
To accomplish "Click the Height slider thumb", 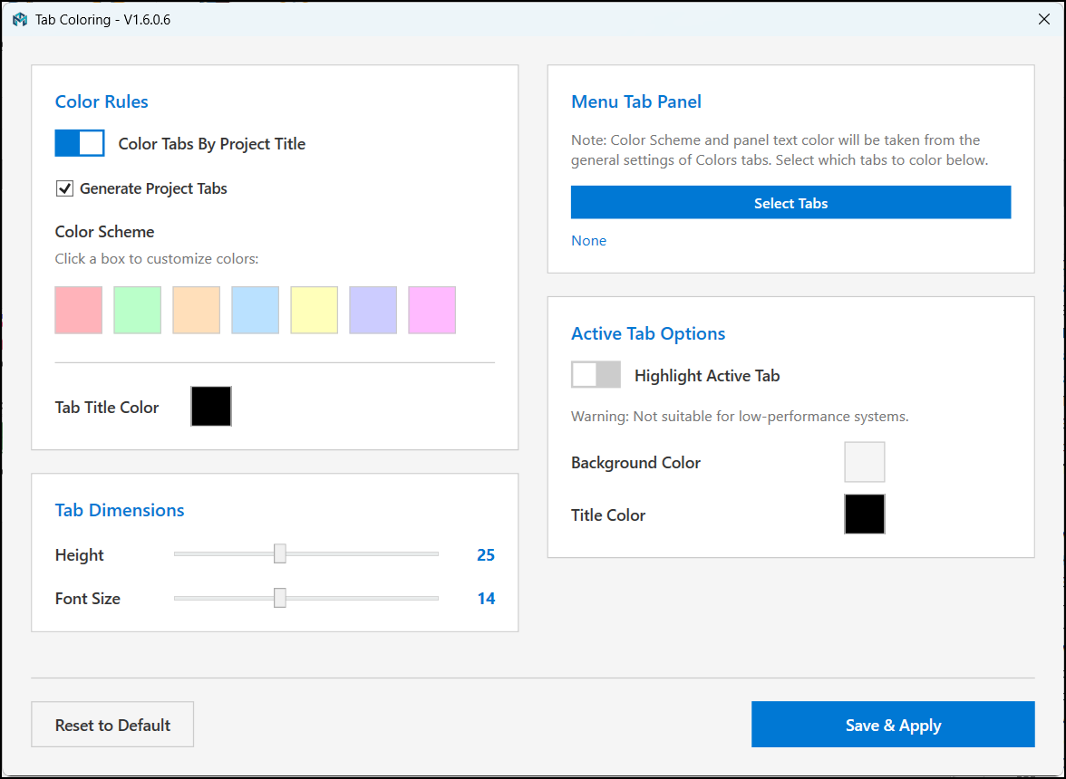I will (x=280, y=553).
